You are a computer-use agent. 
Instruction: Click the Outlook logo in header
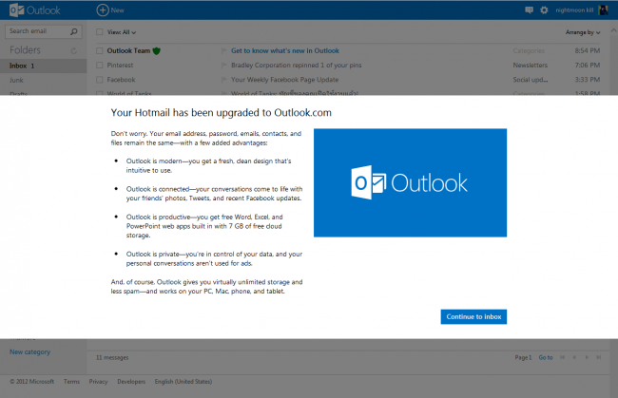click(32, 9)
